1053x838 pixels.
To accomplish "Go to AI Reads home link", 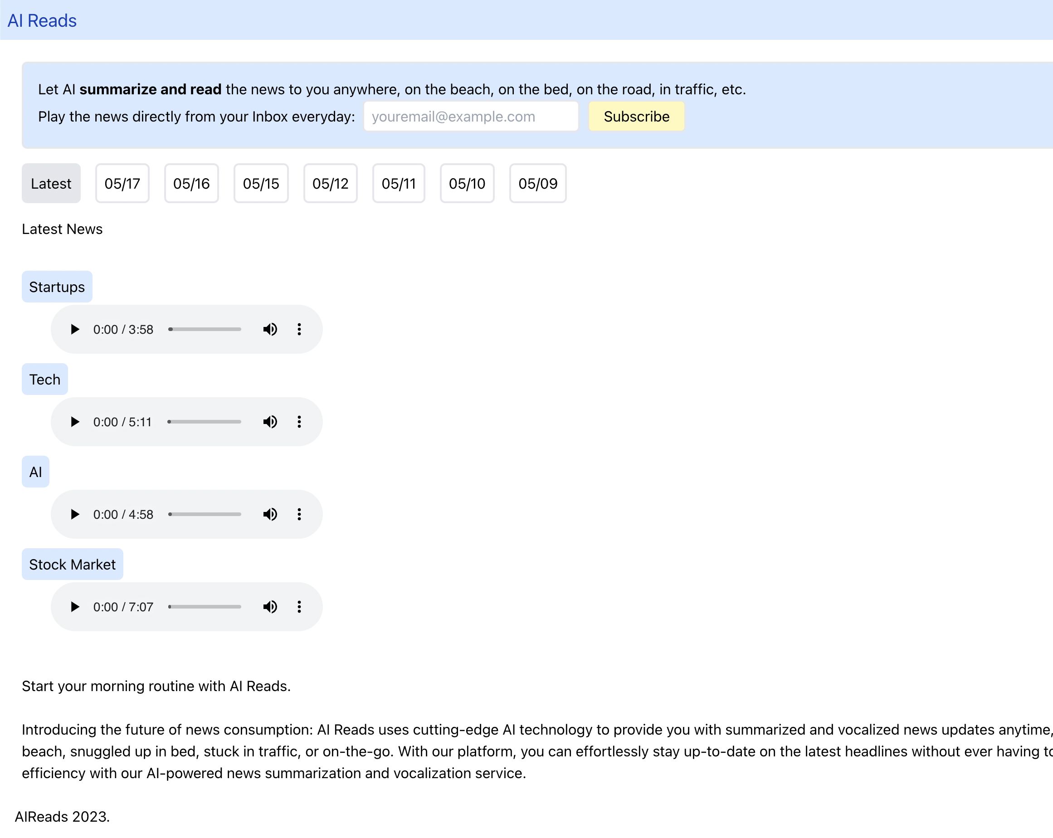I will 42,20.
